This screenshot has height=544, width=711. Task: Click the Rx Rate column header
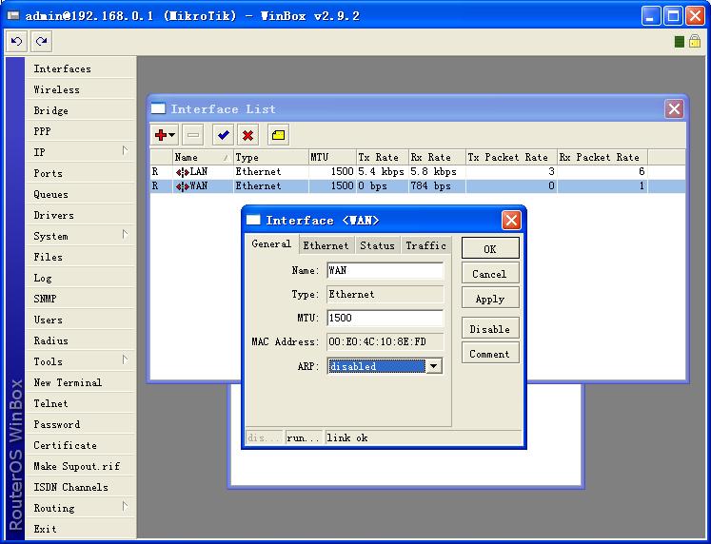click(437, 157)
